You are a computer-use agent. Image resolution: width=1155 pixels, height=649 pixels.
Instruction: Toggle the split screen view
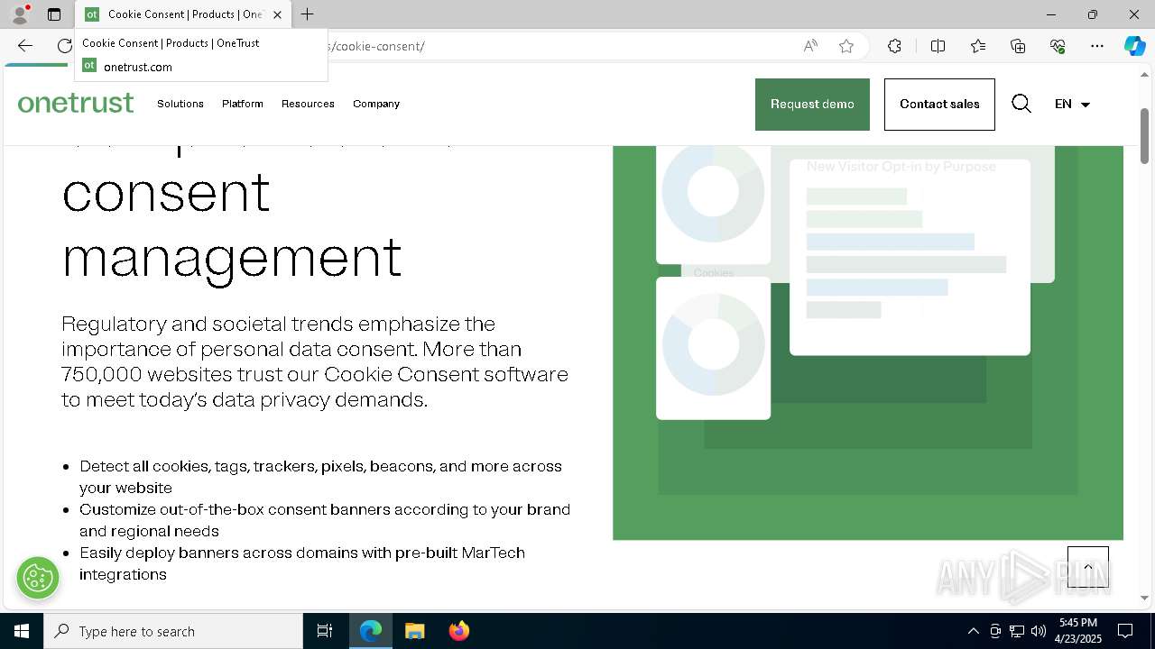[x=938, y=46]
